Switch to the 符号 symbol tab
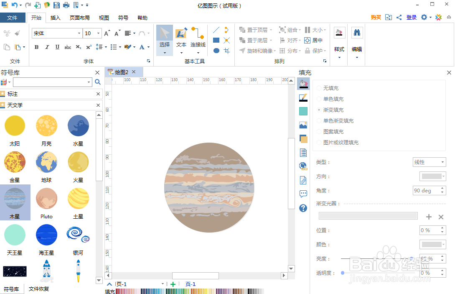This screenshot has width=455, height=294. tap(123, 18)
